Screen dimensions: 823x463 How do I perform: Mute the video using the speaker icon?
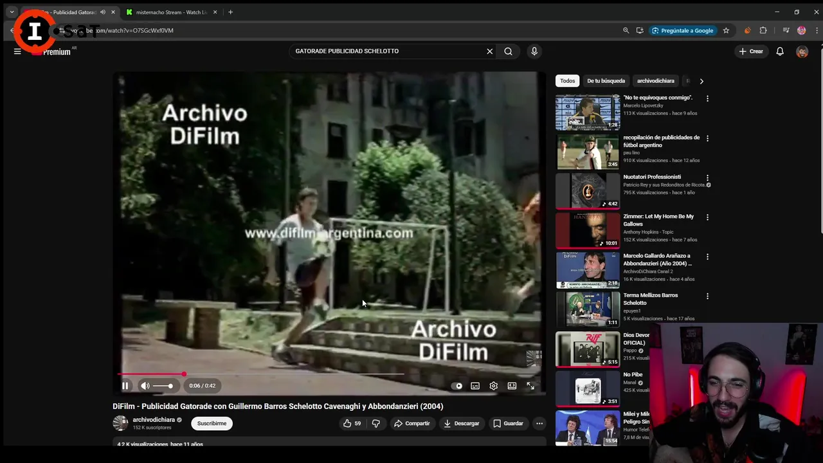tap(145, 386)
